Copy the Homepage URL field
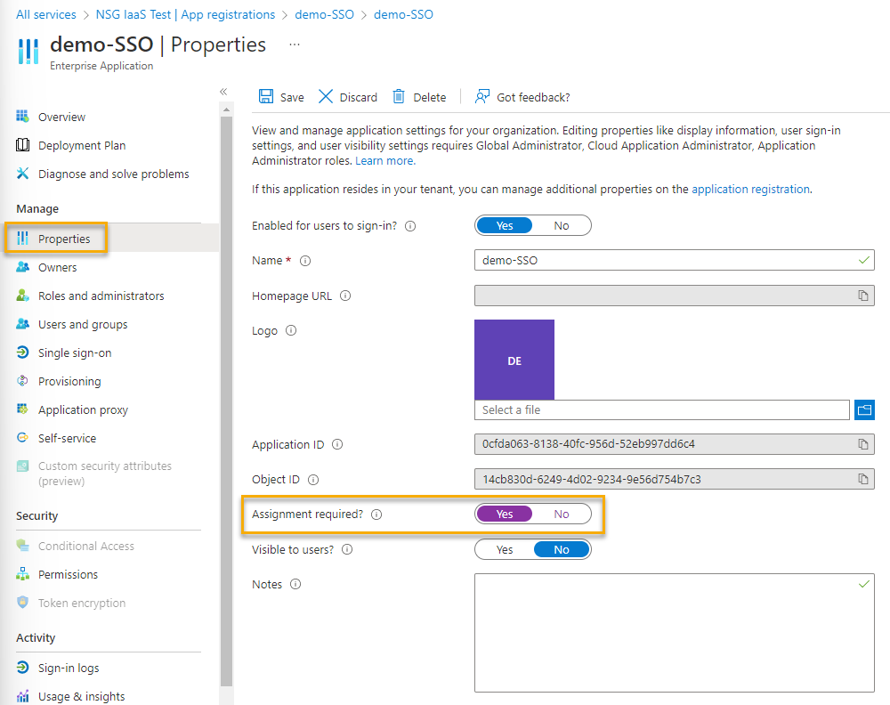890x705 pixels. (862, 296)
